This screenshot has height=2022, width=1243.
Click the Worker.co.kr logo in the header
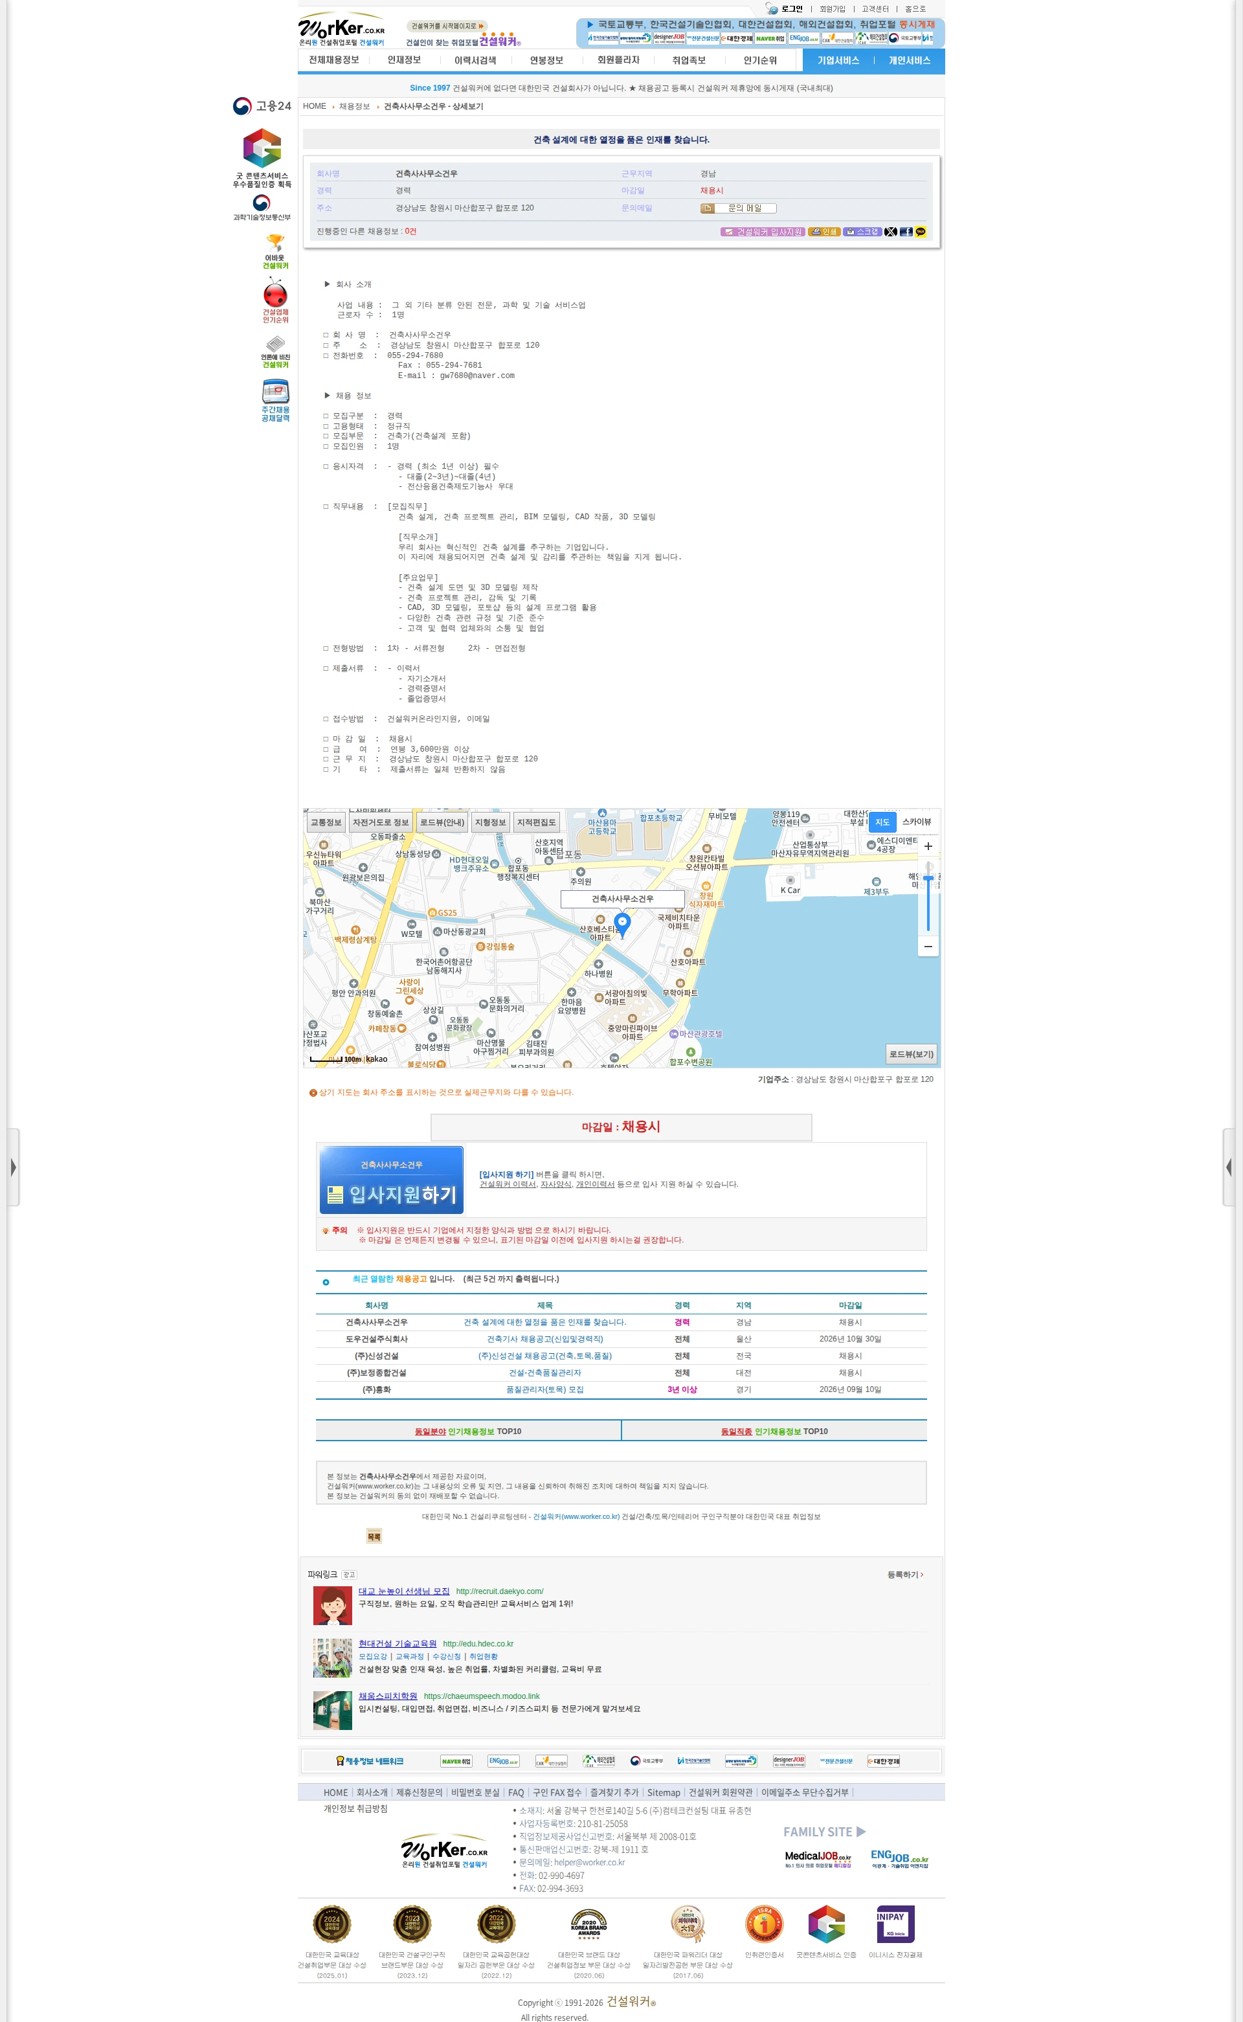click(341, 30)
